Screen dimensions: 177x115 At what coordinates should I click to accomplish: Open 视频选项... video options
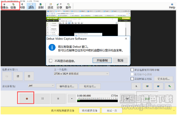90,86
